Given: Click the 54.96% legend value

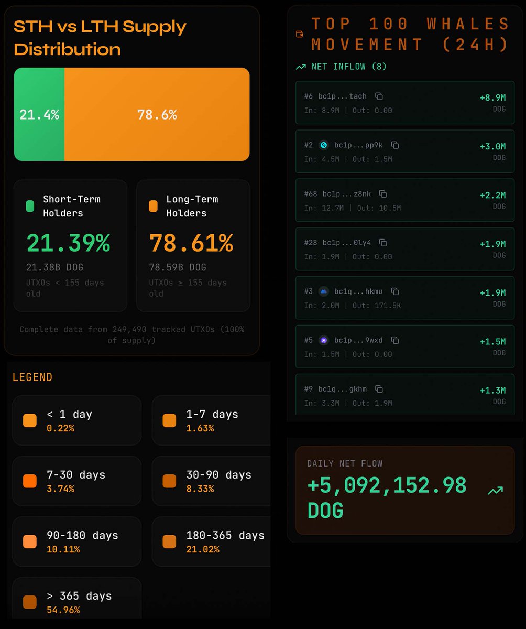Looking at the screenshot, I should [63, 610].
